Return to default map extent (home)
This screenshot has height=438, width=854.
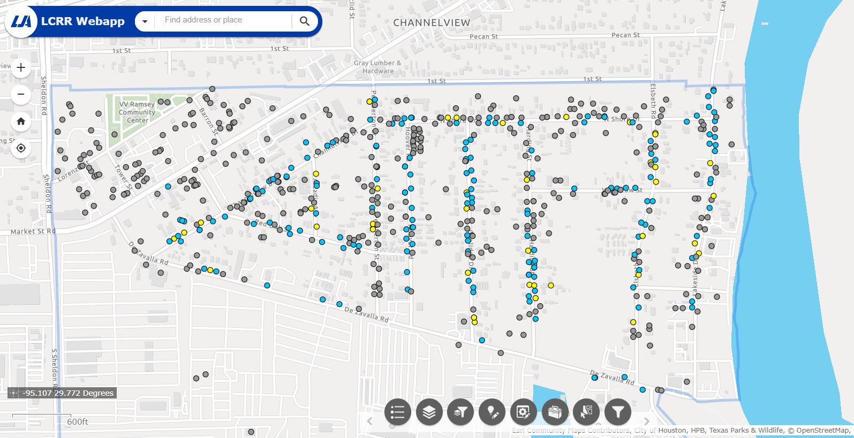click(x=21, y=121)
